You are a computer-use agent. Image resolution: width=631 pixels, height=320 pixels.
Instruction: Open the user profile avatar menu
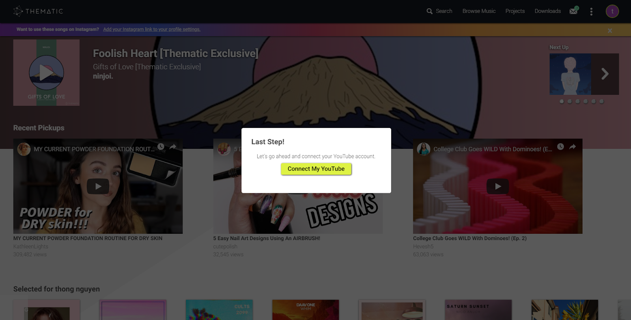[612, 11]
